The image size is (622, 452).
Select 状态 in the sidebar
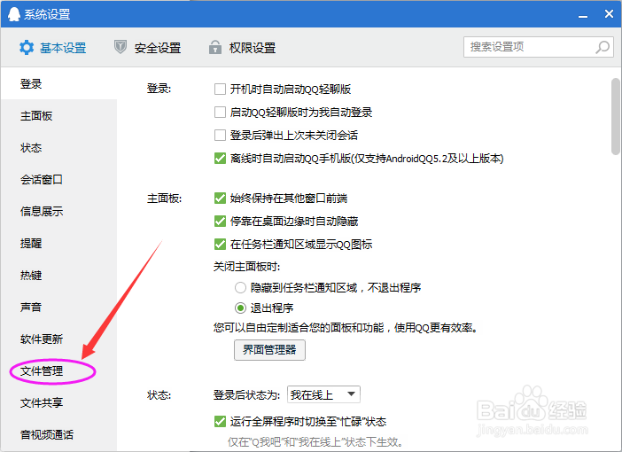coord(58,148)
